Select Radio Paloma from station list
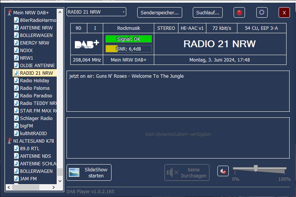 34,88
